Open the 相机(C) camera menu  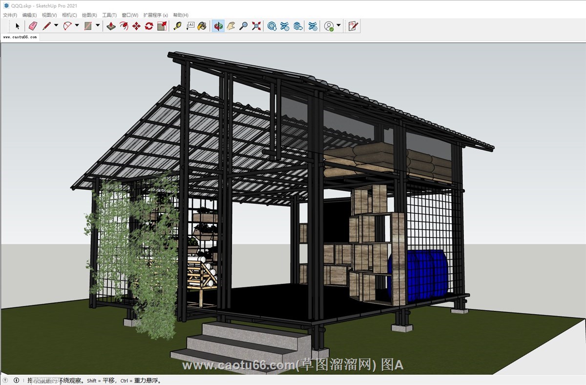(69, 15)
